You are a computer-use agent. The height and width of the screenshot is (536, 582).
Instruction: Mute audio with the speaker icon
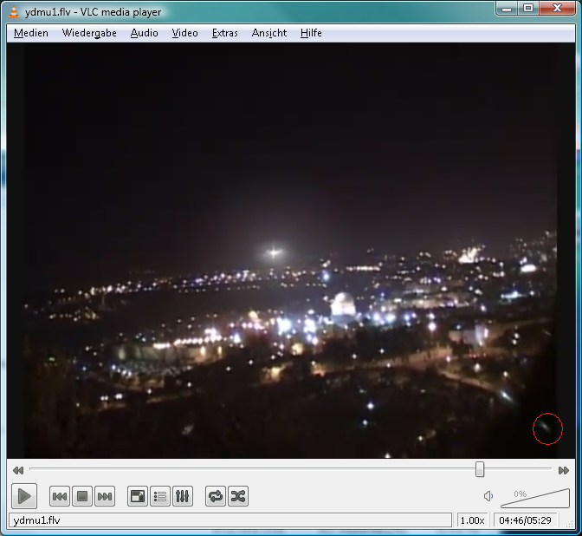click(488, 496)
